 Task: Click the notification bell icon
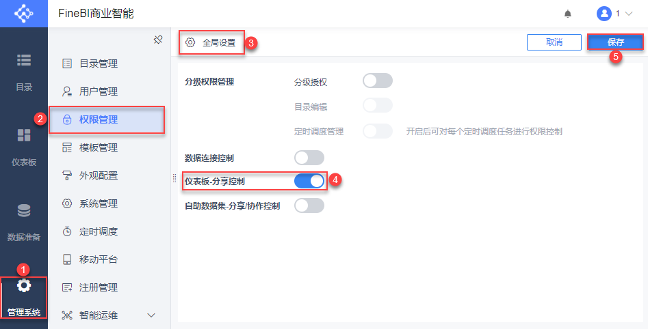(x=567, y=14)
